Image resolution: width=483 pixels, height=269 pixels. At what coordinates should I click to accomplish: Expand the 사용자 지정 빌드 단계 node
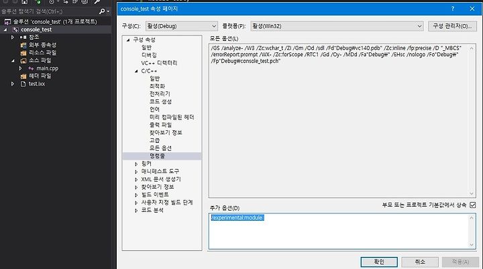click(136, 203)
